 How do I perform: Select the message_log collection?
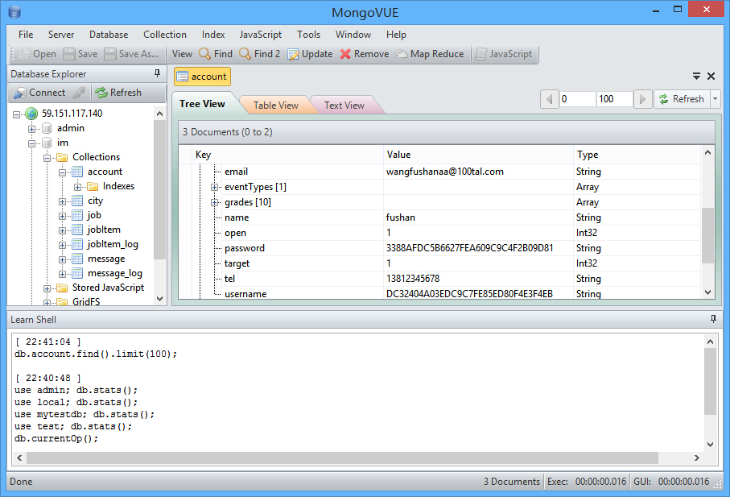115,273
